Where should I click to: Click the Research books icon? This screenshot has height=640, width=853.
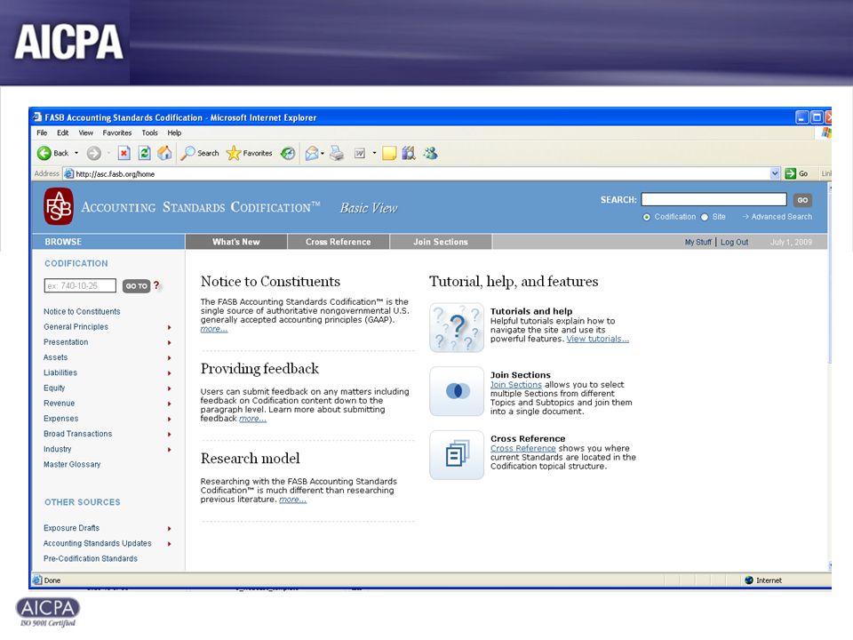(x=409, y=154)
